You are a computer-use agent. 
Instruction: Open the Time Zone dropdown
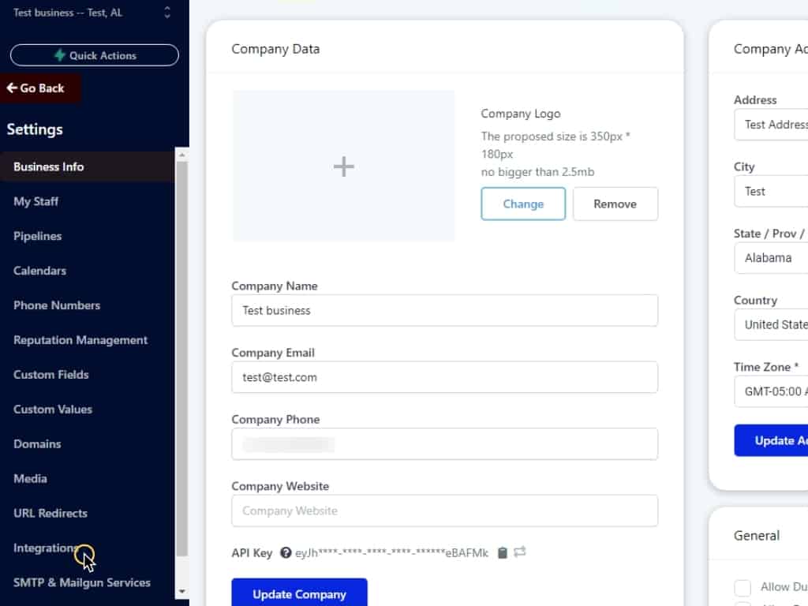(773, 391)
